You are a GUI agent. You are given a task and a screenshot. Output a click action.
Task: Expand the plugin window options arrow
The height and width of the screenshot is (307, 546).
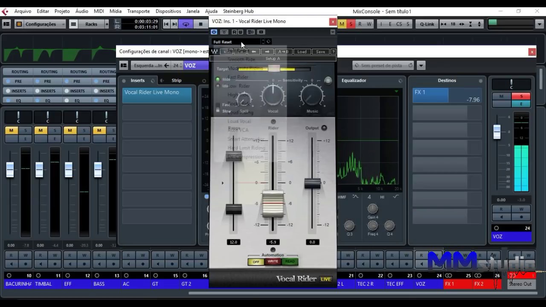coord(333,32)
